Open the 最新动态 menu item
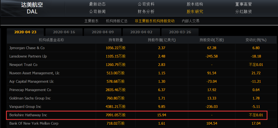Screen dimensions: 278x128 coord(97,4)
